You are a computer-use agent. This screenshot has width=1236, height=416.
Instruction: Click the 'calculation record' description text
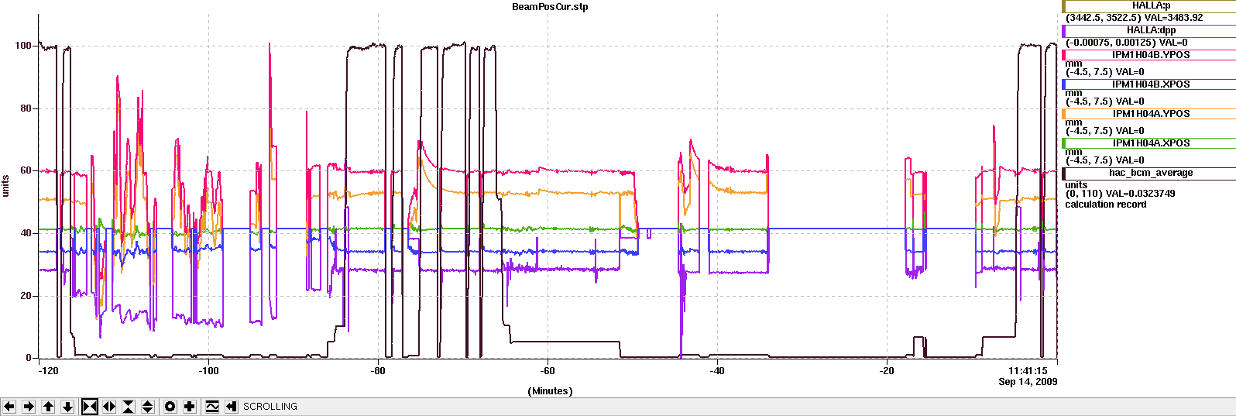pyautogui.click(x=1106, y=205)
